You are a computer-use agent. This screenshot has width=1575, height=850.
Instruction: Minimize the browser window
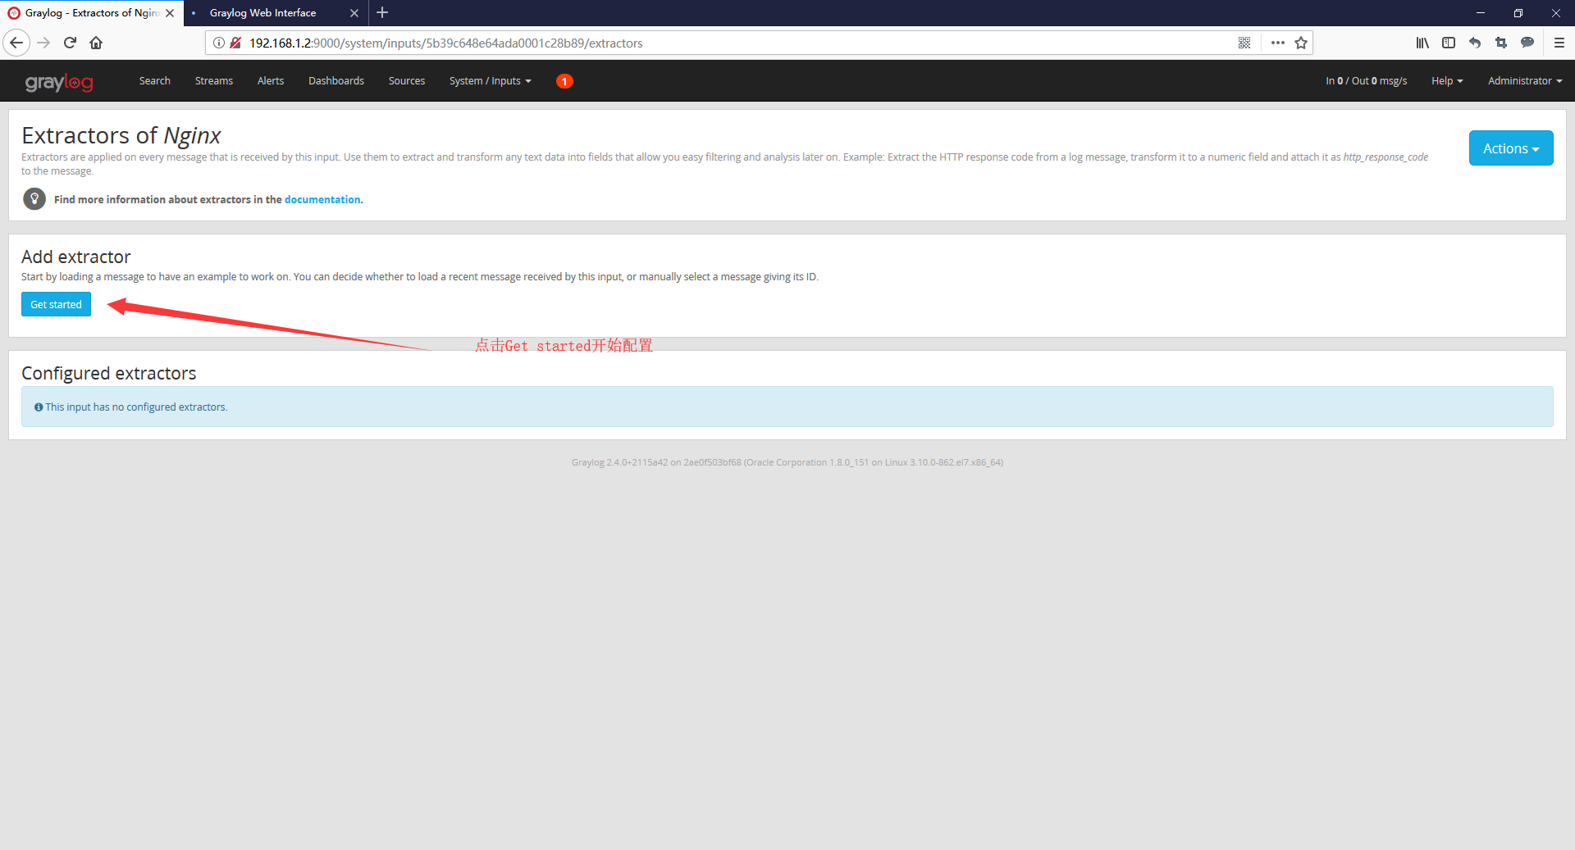point(1481,12)
